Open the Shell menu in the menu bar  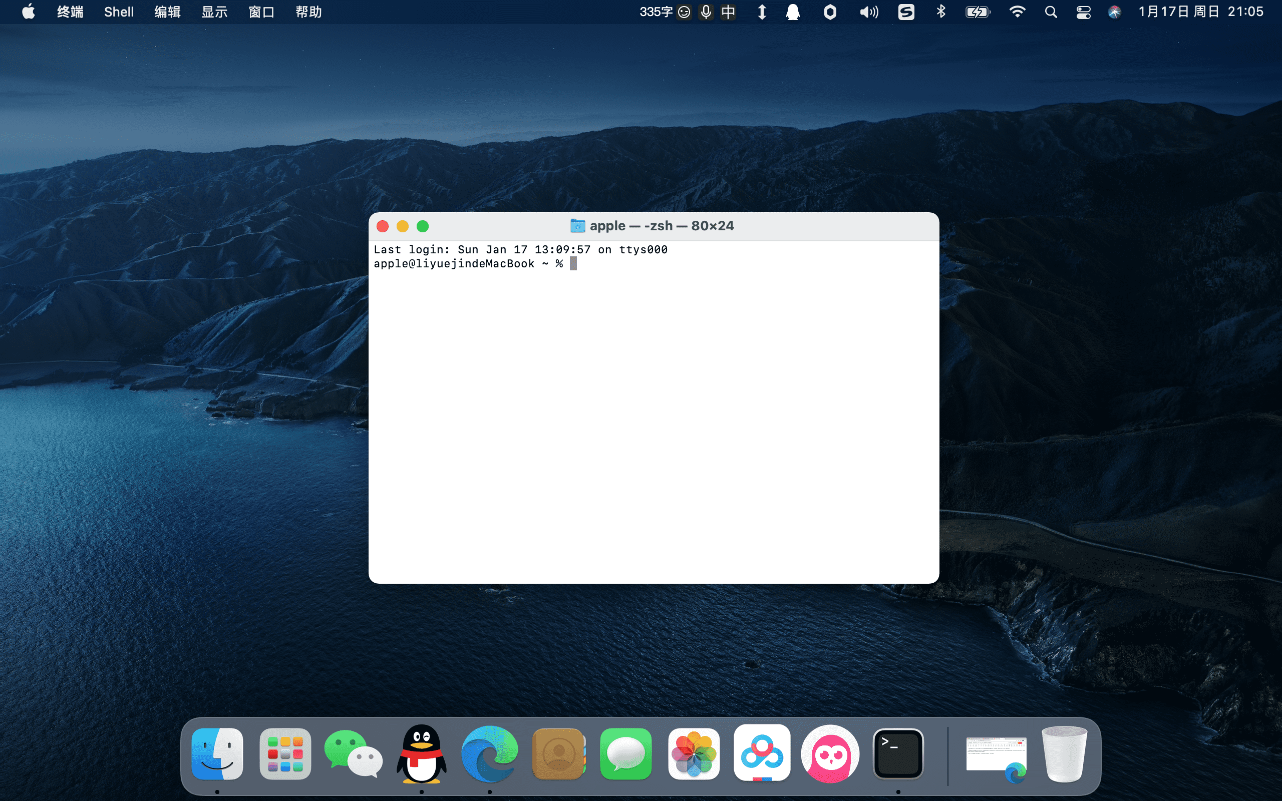(118, 11)
